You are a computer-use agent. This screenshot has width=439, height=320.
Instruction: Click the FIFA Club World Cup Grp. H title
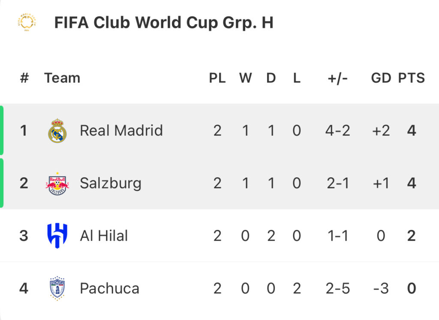(164, 22)
